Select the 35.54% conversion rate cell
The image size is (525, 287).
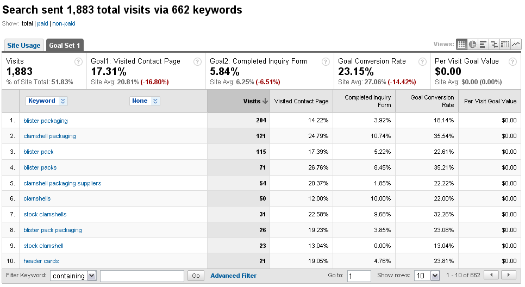(427, 136)
